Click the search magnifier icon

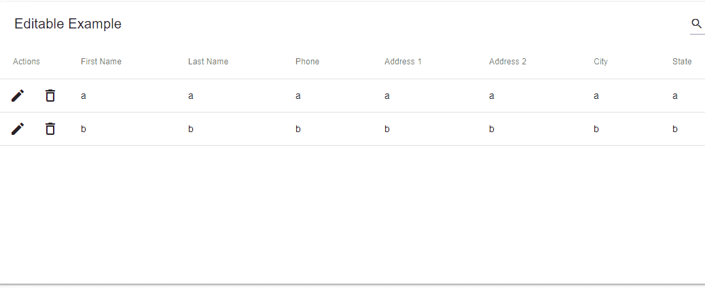coord(696,24)
